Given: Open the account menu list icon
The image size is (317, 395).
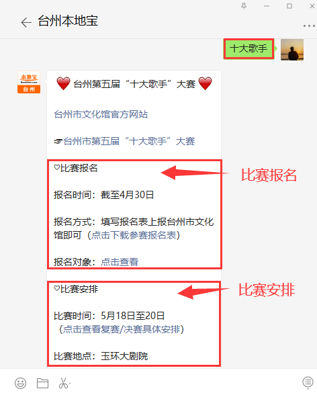Looking at the screenshot, I should pyautogui.click(x=308, y=382).
